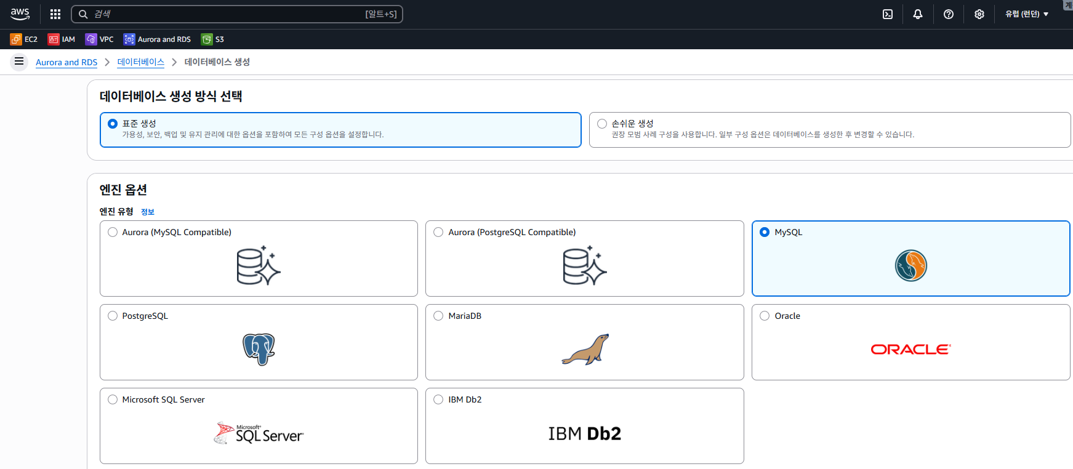Open VPC service shortcut icon
Viewport: 1073px width, 469px height.
point(91,39)
